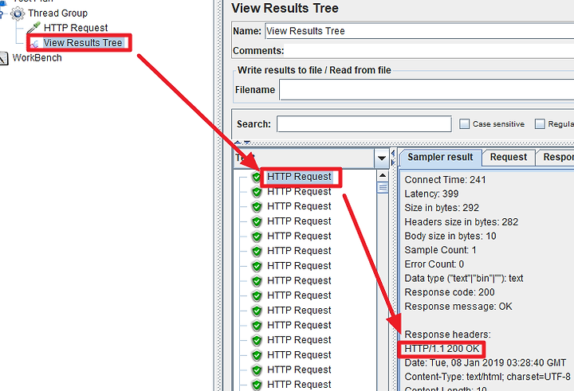The width and height of the screenshot is (574, 391).
Task: Click the 'HTTP/1.1 200 OK' header line
Action: click(442, 349)
